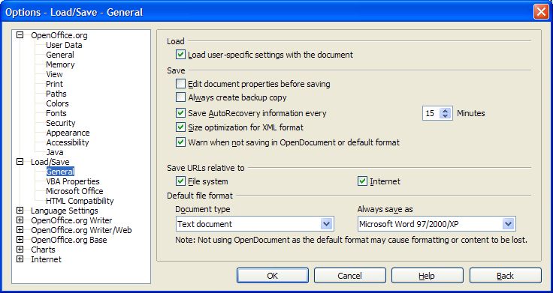
Task: Collapse the OpenOffice.org tree node
Action: pyautogui.click(x=20, y=34)
